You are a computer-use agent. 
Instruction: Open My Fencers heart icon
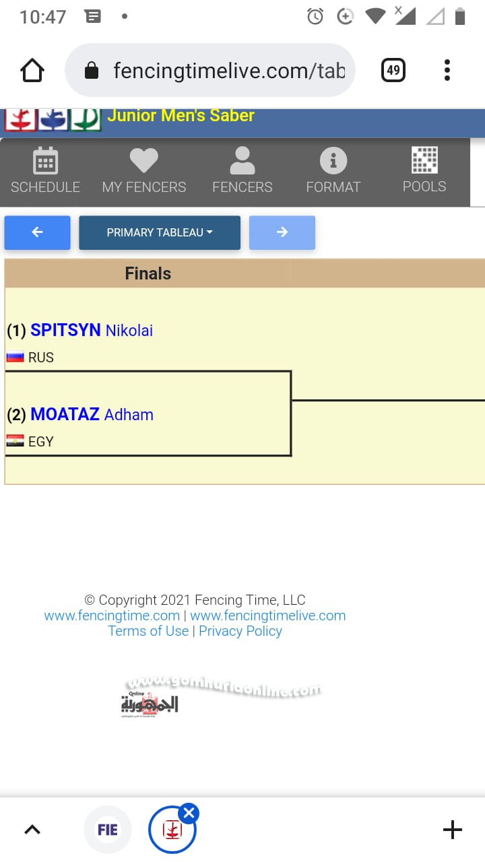pos(143,162)
